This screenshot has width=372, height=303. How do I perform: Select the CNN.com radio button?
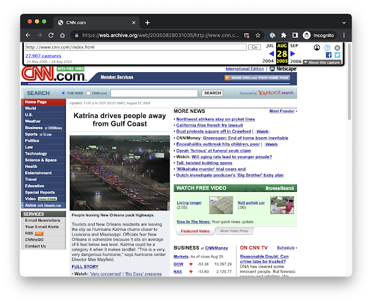88,93
